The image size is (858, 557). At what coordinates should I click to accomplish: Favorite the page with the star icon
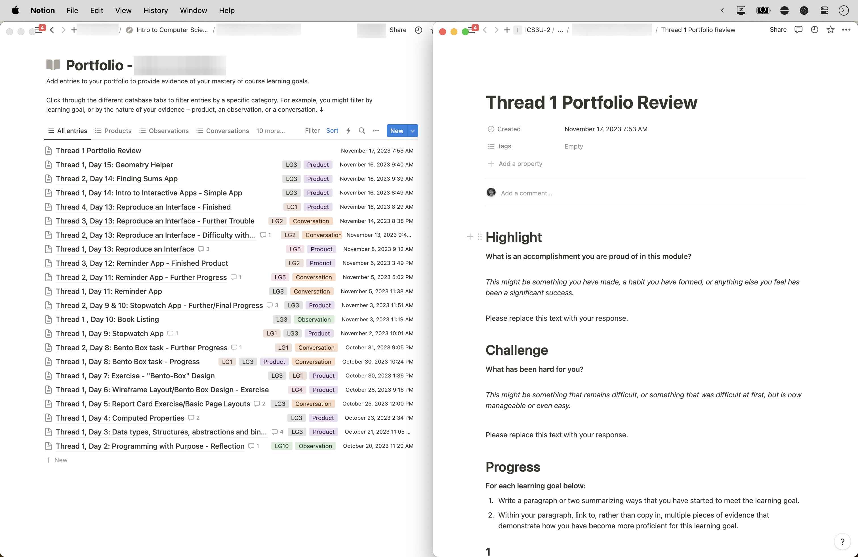830,30
